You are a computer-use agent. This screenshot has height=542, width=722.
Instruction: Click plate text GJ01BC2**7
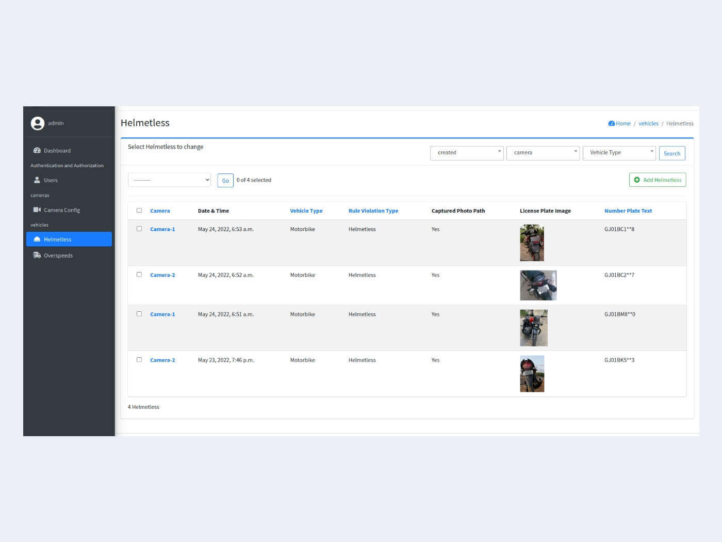coord(619,275)
